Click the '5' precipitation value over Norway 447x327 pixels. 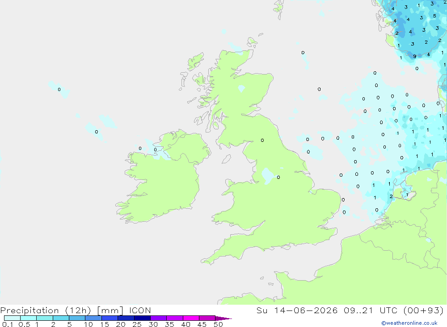coord(434,16)
